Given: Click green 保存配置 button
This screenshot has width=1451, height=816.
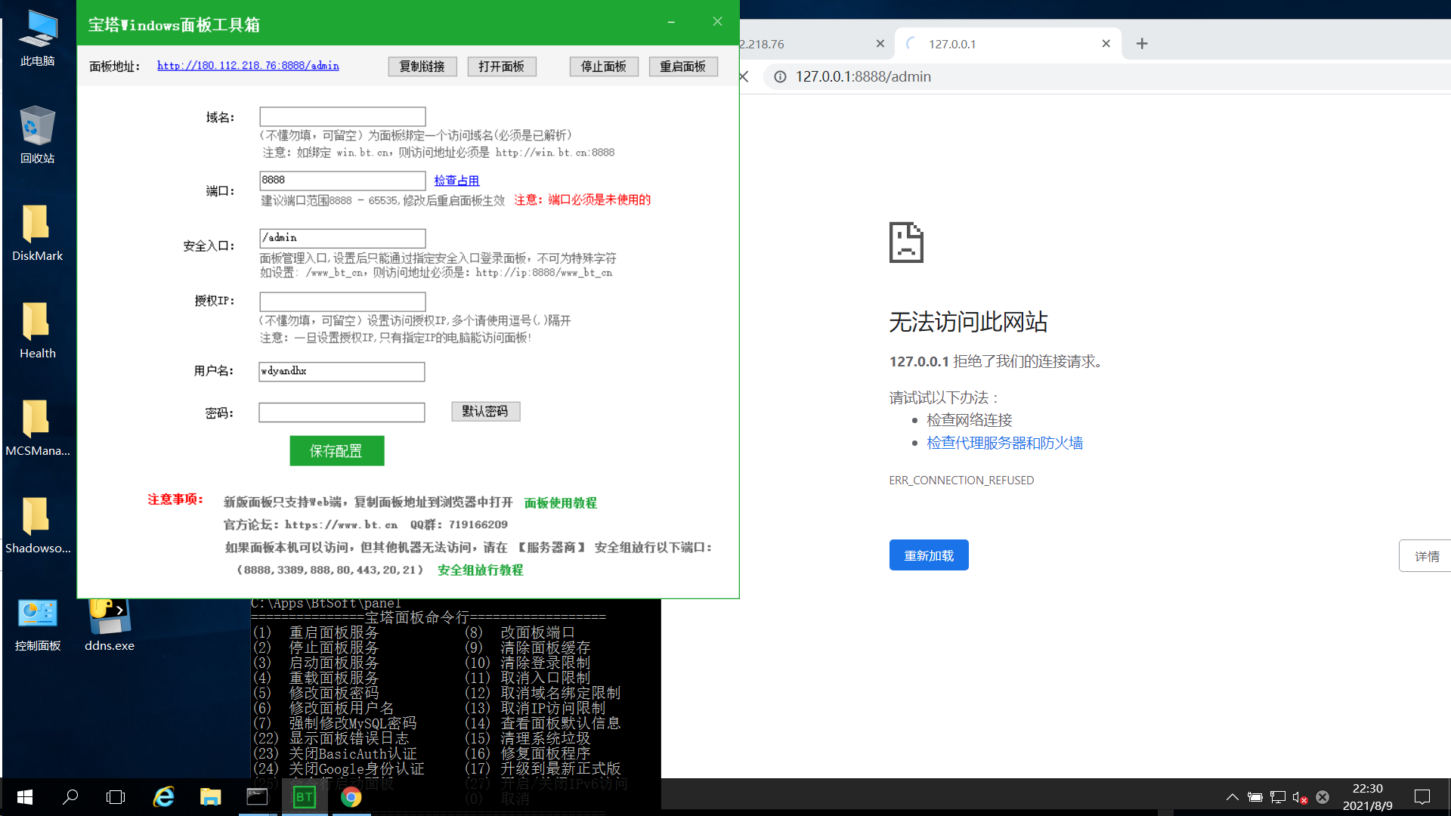Looking at the screenshot, I should 336,450.
